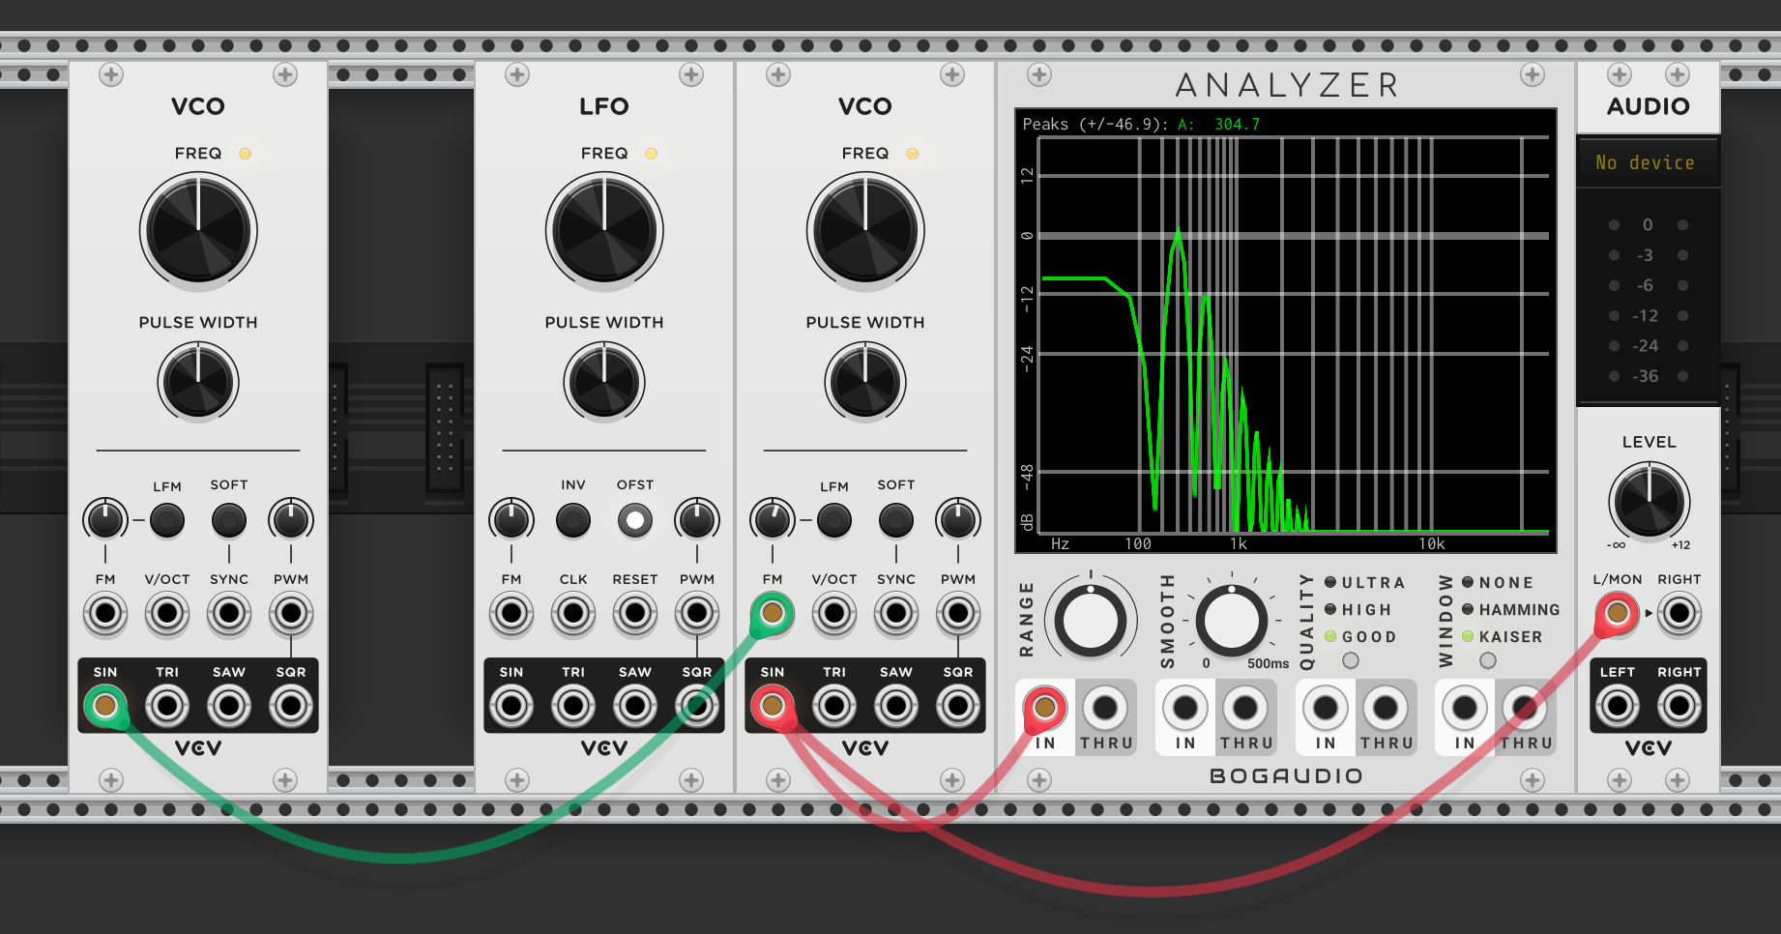Image resolution: width=1781 pixels, height=934 pixels.
Task: Click the second VCO SYNC input jack
Action: click(896, 613)
